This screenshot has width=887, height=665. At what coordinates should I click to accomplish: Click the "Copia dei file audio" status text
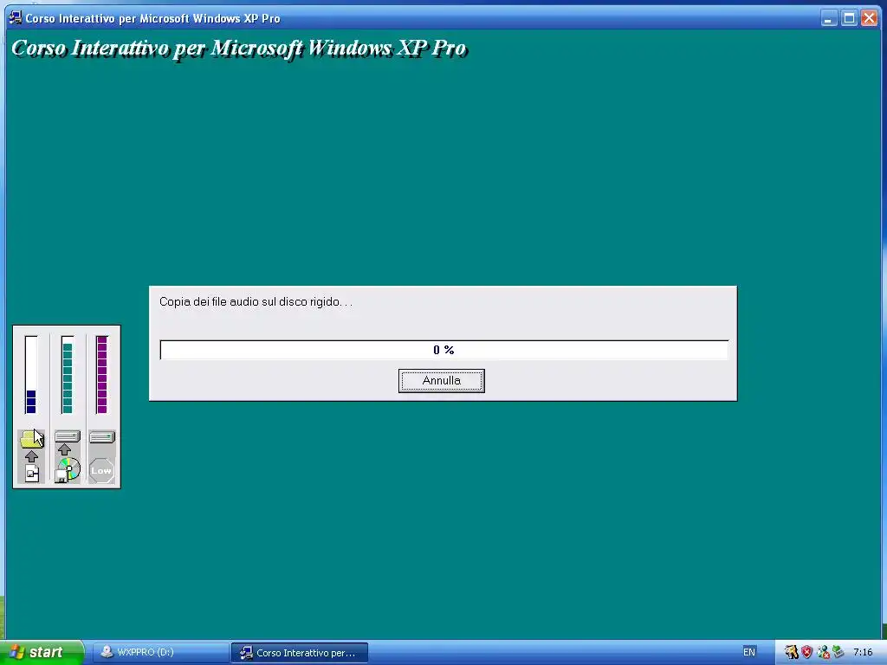[x=256, y=302]
